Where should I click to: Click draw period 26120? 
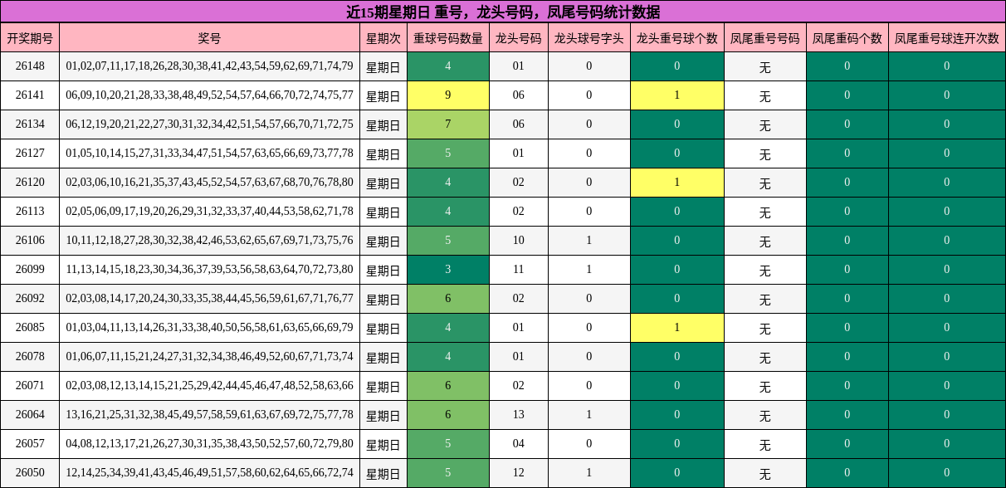click(x=30, y=183)
